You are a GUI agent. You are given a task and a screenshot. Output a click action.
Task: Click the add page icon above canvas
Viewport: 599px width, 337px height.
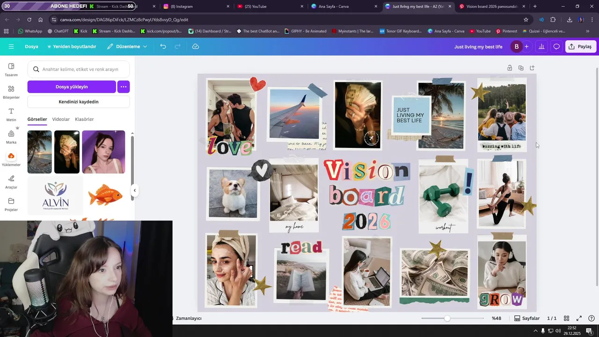532,68
